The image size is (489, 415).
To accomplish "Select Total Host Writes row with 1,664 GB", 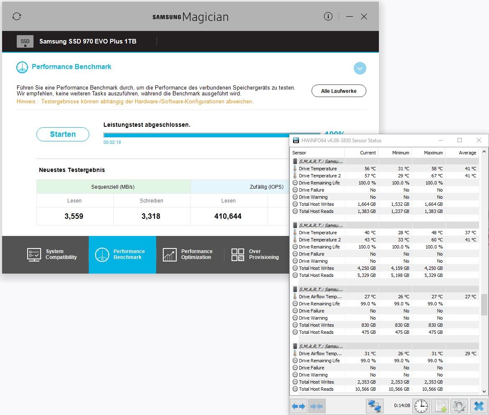I will (x=384, y=204).
